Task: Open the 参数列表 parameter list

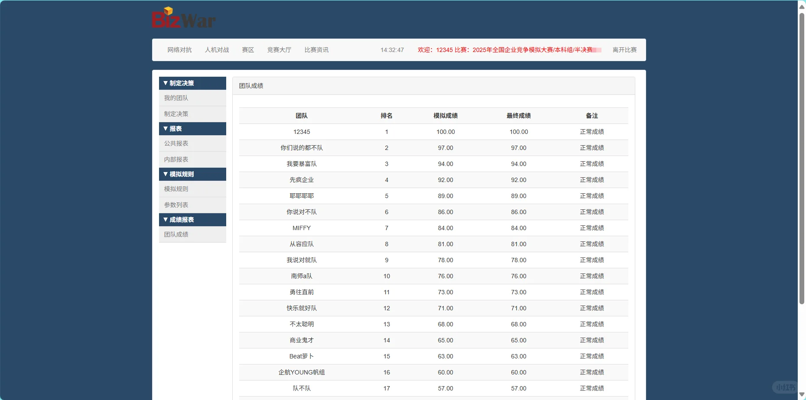Action: point(176,205)
